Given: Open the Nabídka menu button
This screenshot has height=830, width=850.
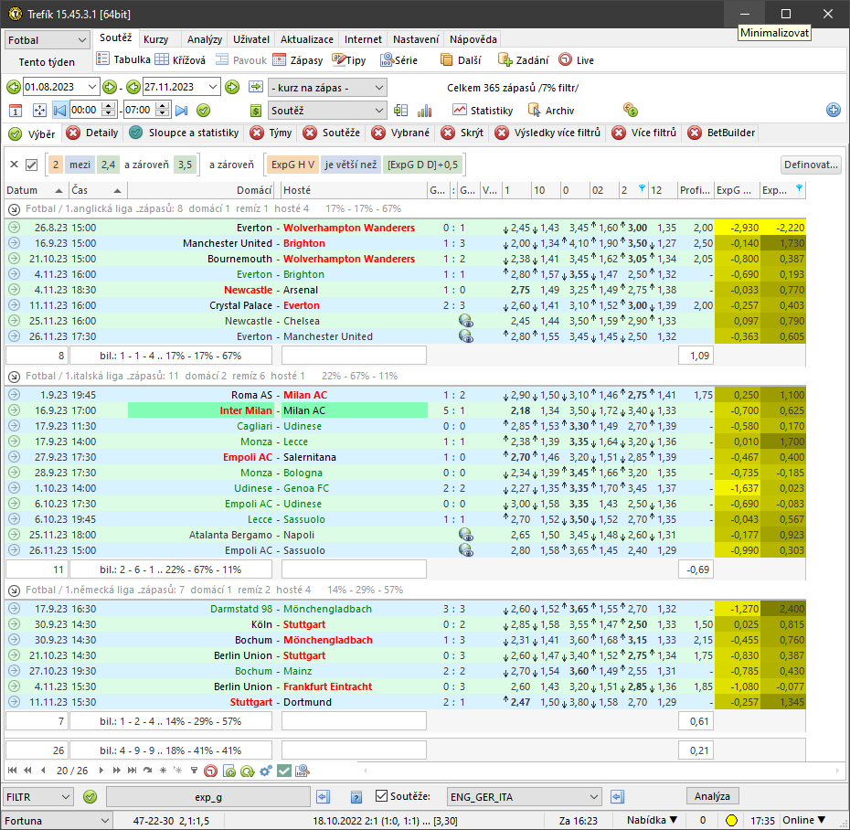Looking at the screenshot, I should click(x=653, y=820).
